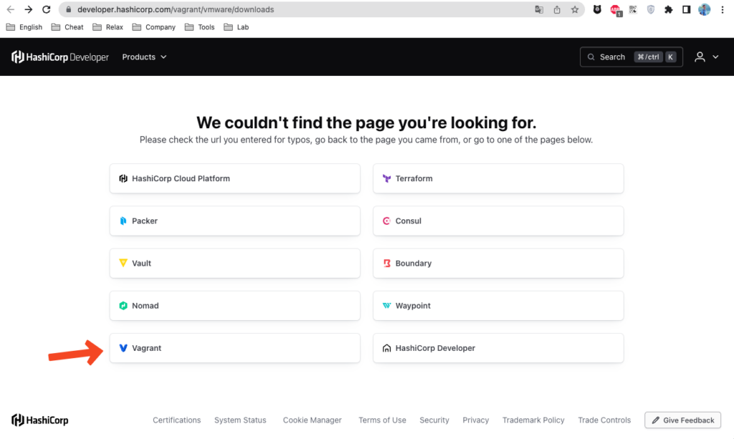Click the Security footer link
This screenshot has height=439, width=734.
point(434,420)
